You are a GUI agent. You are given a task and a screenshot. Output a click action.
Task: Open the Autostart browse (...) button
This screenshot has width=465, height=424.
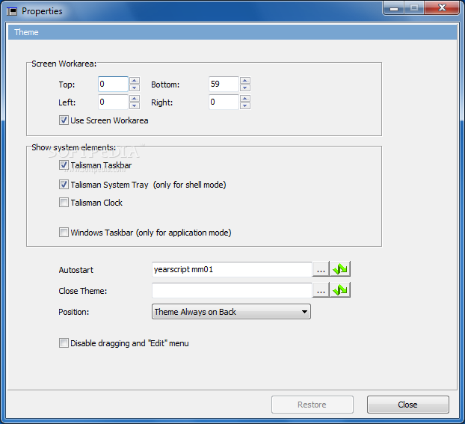coord(321,269)
